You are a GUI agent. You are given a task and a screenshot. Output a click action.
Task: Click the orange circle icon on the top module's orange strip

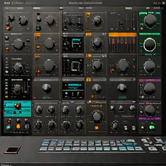89,14
